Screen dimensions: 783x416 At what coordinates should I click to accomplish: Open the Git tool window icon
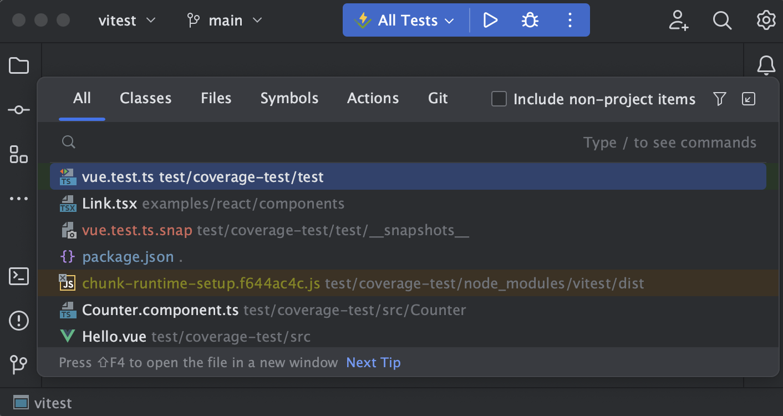click(19, 364)
